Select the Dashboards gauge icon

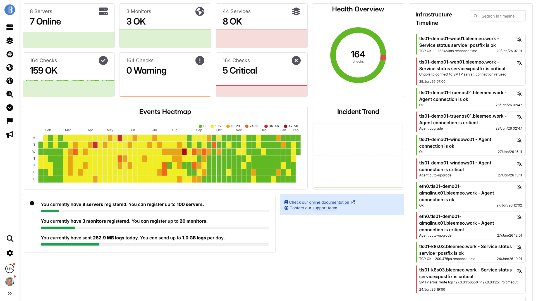click(10, 81)
